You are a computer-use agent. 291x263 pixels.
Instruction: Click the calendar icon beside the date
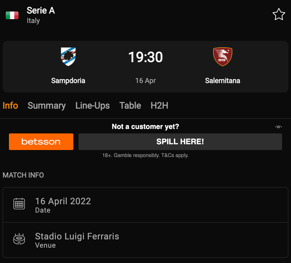(19, 204)
